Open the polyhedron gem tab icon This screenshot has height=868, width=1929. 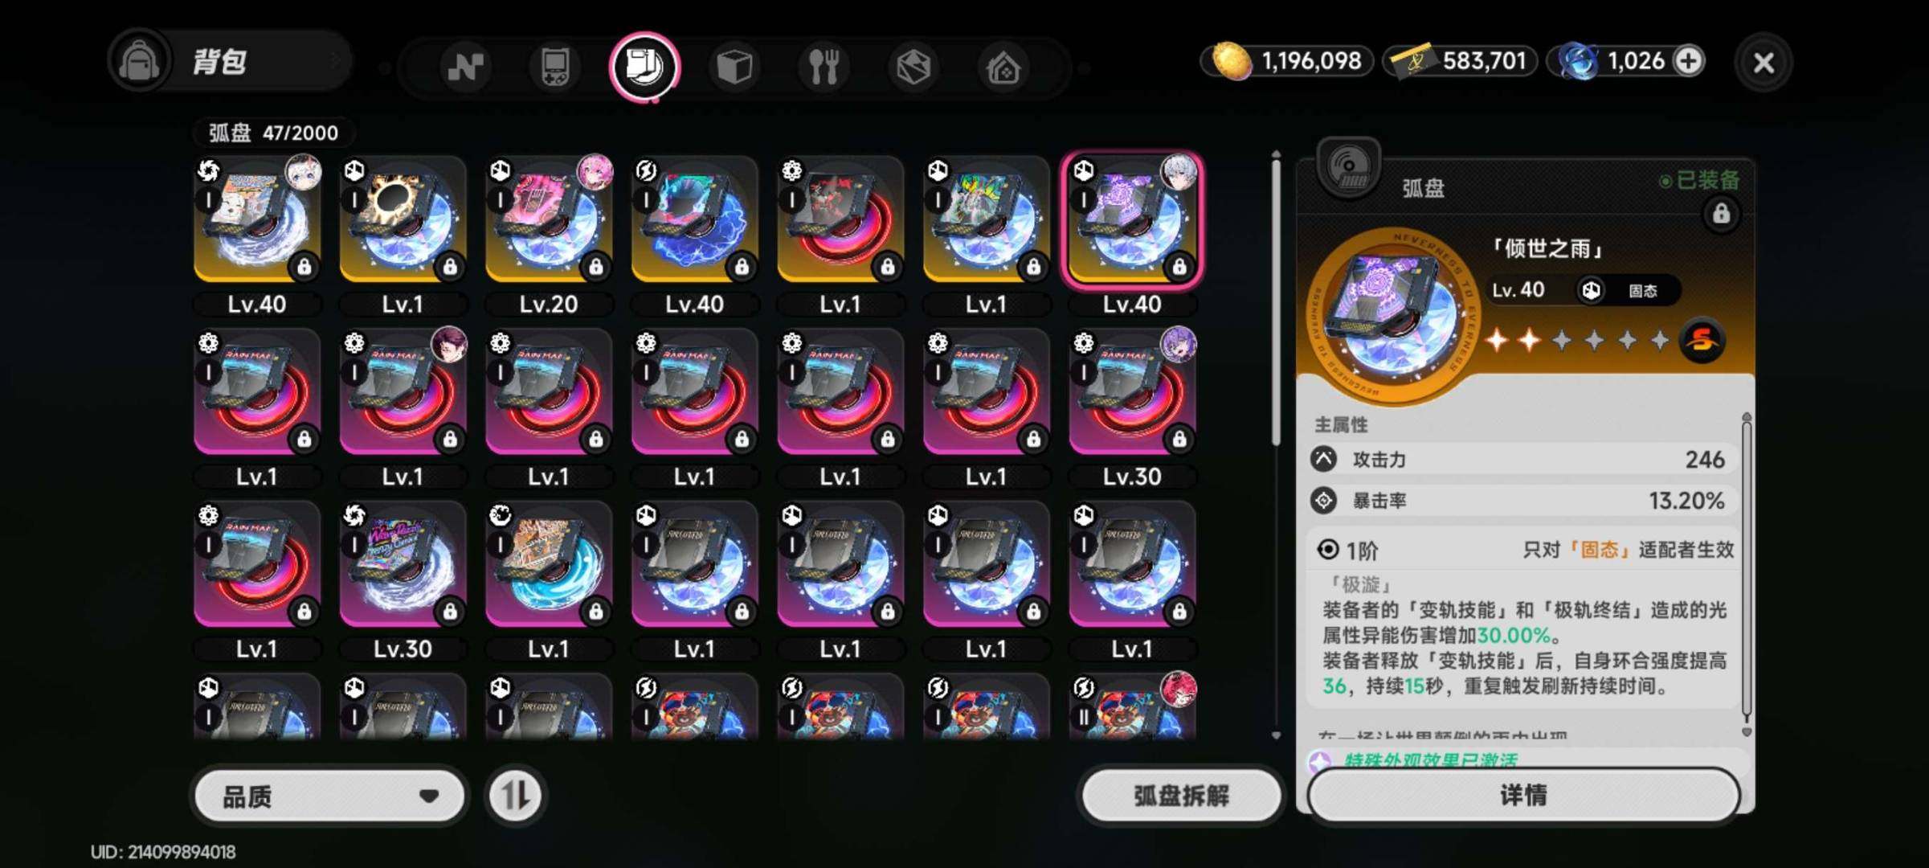(x=913, y=67)
